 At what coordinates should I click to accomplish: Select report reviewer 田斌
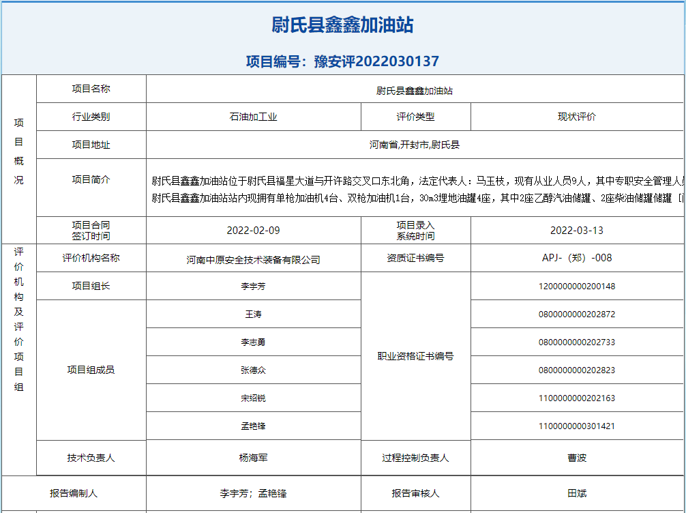coord(577,494)
